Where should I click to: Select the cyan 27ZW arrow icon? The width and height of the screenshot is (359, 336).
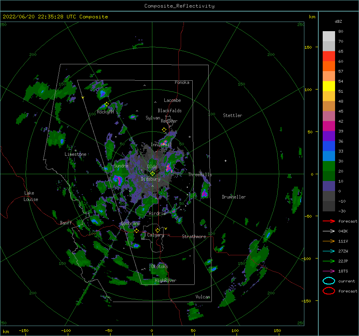click(329, 251)
